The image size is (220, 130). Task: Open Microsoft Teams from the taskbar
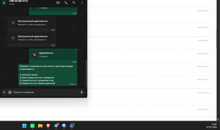tap(72, 126)
